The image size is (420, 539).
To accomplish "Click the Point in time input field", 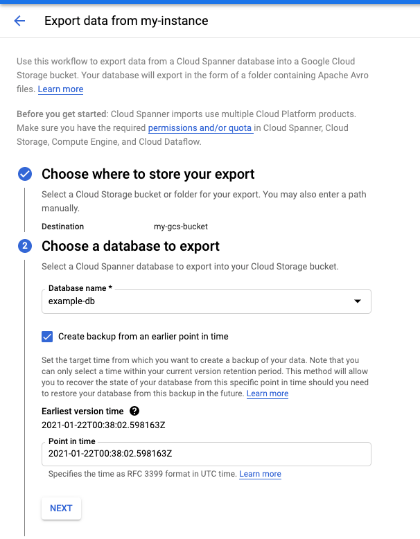I will pyautogui.click(x=207, y=454).
